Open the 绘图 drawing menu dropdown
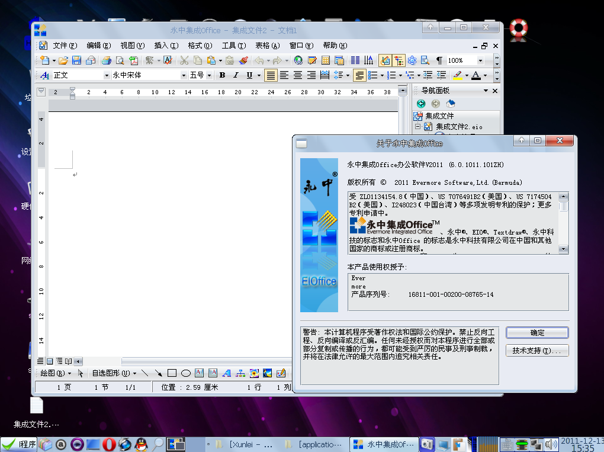Screen dimensions: 604x452 point(56,373)
